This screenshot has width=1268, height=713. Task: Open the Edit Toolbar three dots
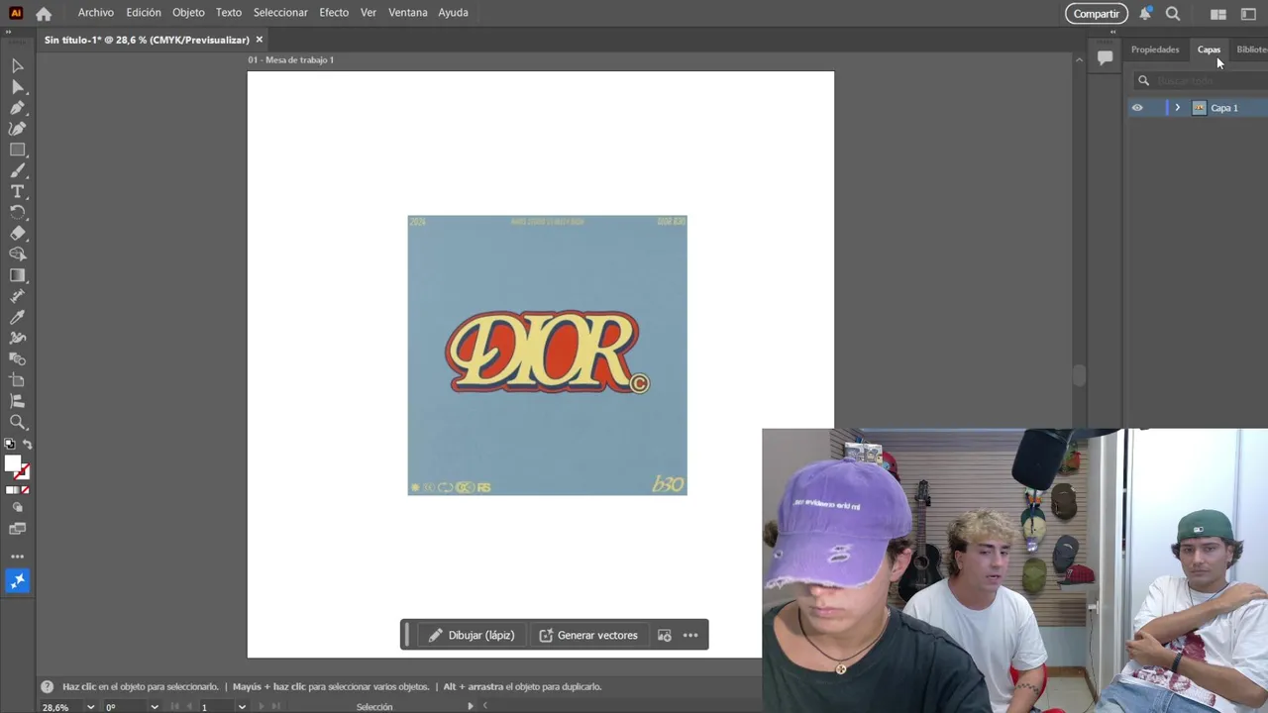pos(17,557)
